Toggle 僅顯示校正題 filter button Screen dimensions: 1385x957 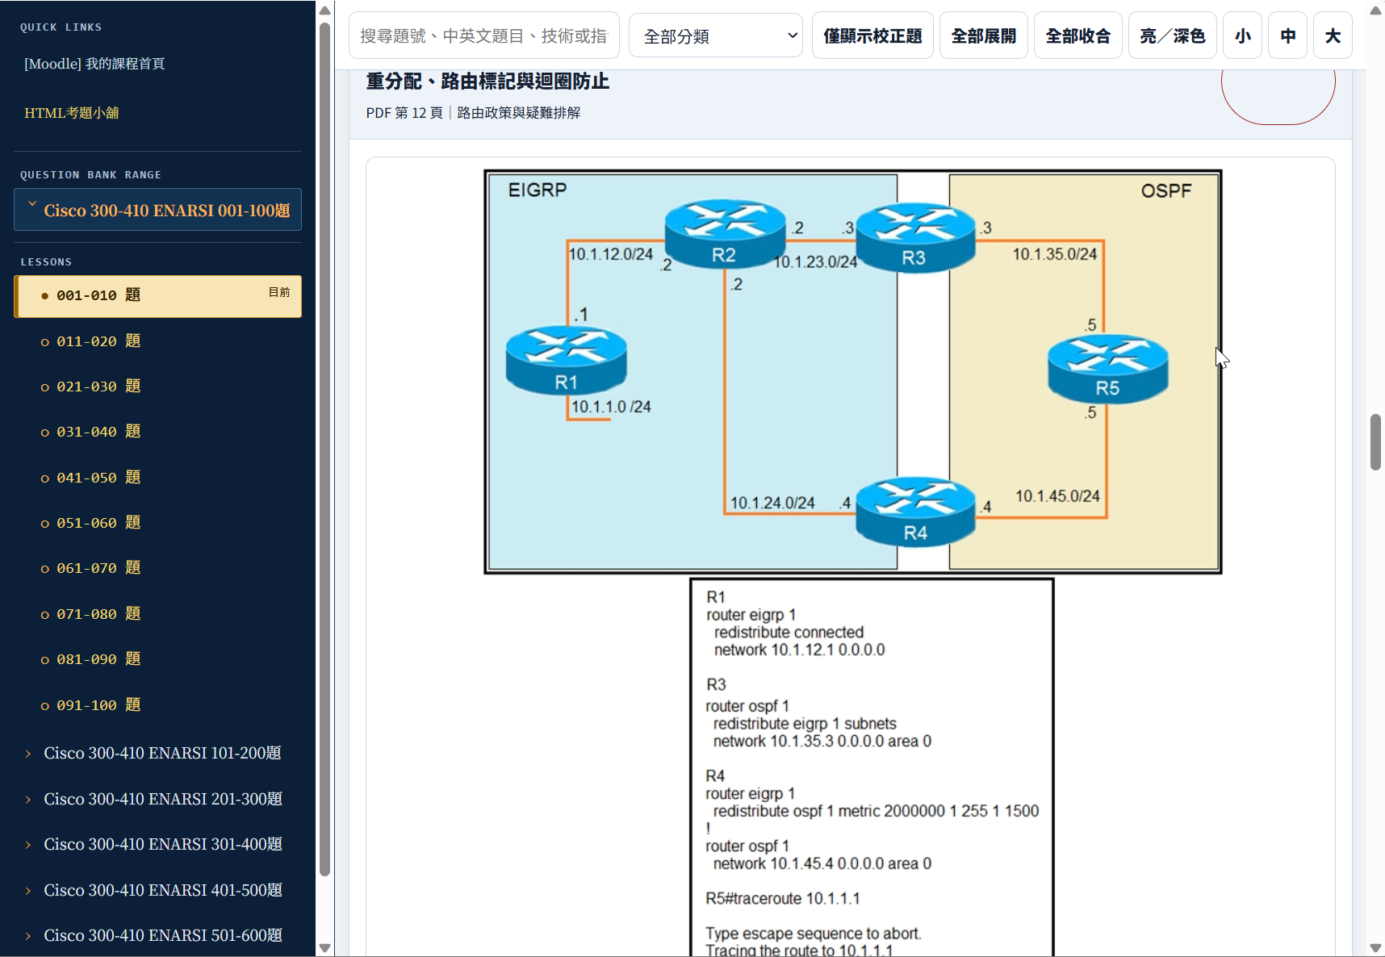[x=872, y=36]
